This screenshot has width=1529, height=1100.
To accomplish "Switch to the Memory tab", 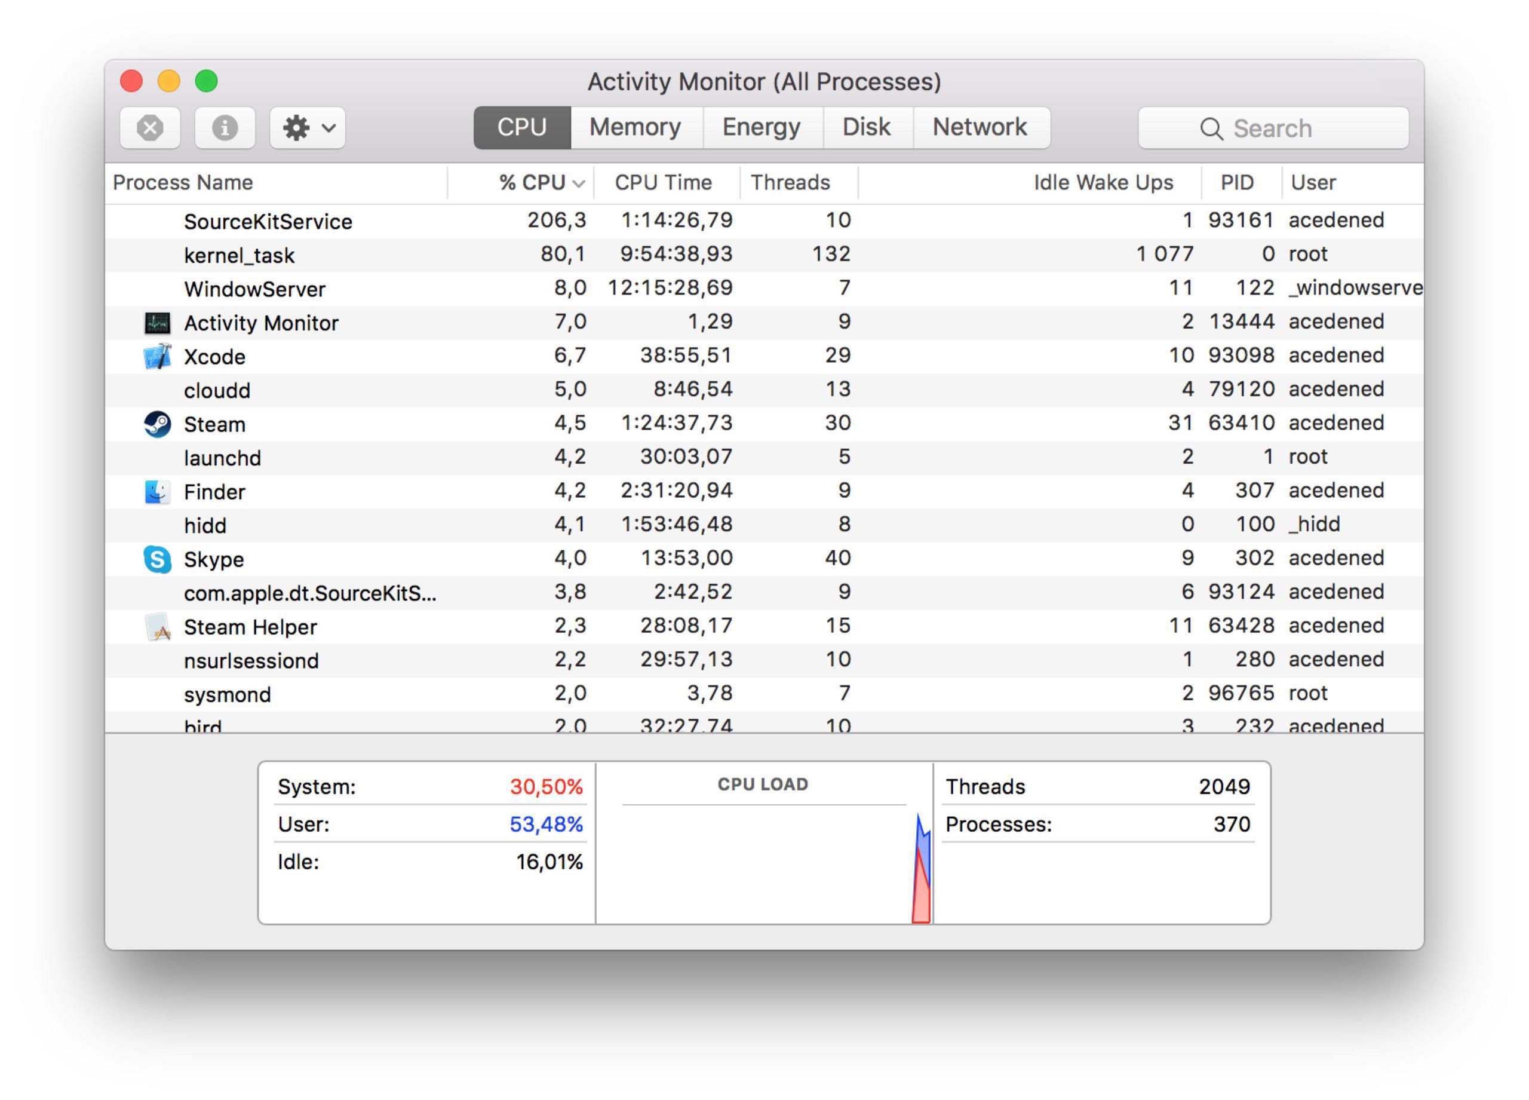I will coord(635,127).
